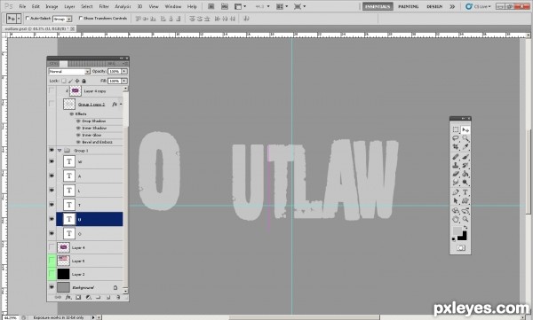Select the Eyedropper tool
The height and width of the screenshot is (320, 533).
coord(465,147)
